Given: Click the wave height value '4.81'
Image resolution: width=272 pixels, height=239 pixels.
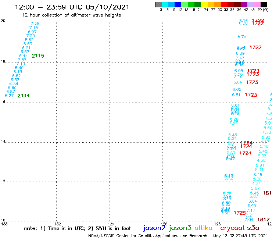Looking at the screenshot, I should 233,124.
